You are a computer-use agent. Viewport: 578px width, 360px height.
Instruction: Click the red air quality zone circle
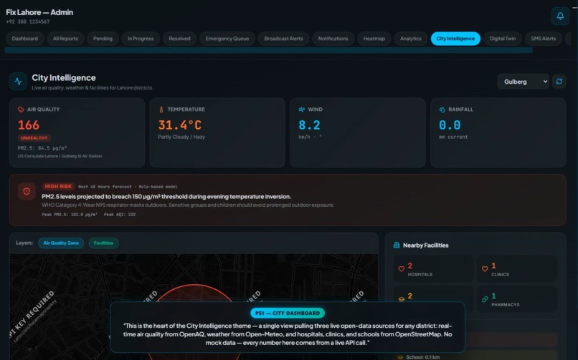194,293
